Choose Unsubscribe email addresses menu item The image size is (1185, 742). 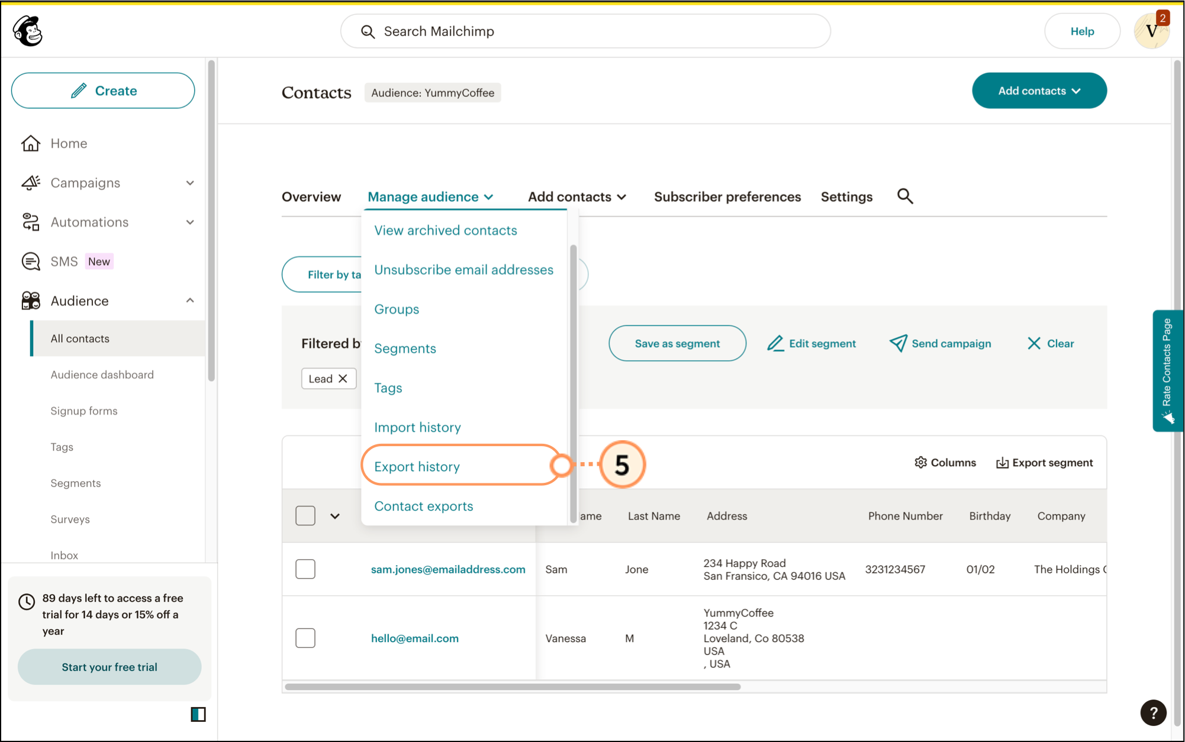[x=463, y=270]
